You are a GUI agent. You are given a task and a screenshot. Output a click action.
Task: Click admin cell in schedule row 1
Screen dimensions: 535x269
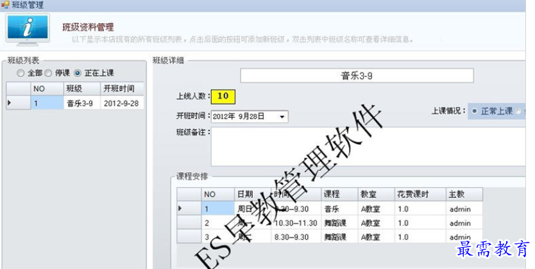coord(464,208)
